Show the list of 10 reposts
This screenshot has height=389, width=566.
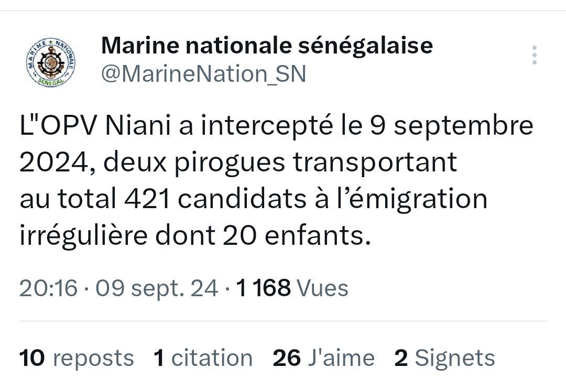77,358
